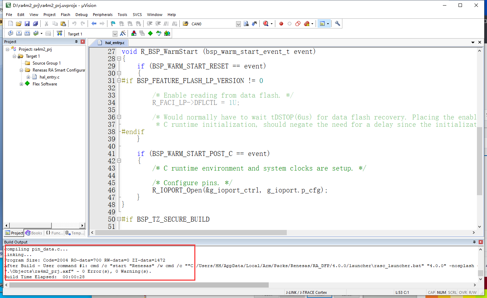This screenshot has width=487, height=298.
Task: Open the SVCS menu
Action: [137, 15]
